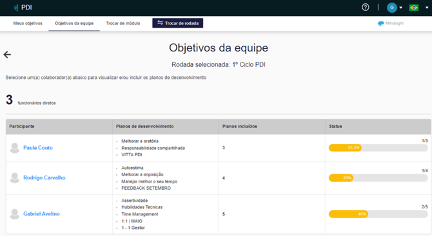Switch to Meus objetivos tab
Viewport: 432px width, 236px height.
click(x=28, y=23)
